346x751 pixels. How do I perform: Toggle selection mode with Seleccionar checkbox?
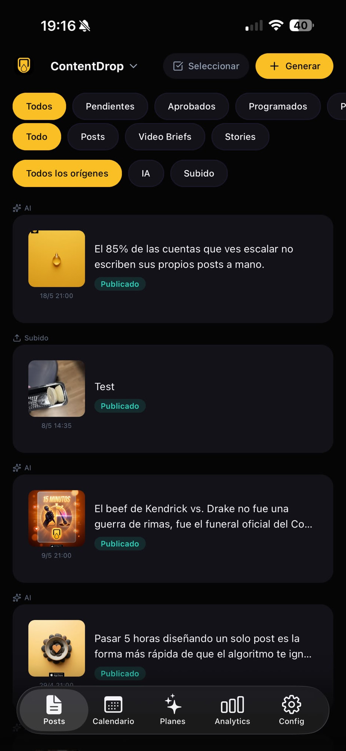pyautogui.click(x=206, y=66)
